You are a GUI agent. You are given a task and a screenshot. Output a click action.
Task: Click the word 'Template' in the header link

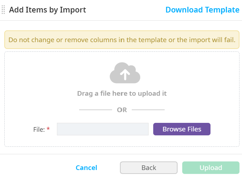coord(222,10)
